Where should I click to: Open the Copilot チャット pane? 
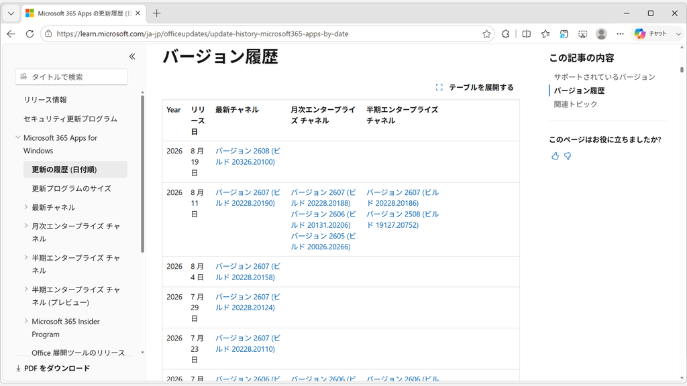pyautogui.click(x=651, y=34)
